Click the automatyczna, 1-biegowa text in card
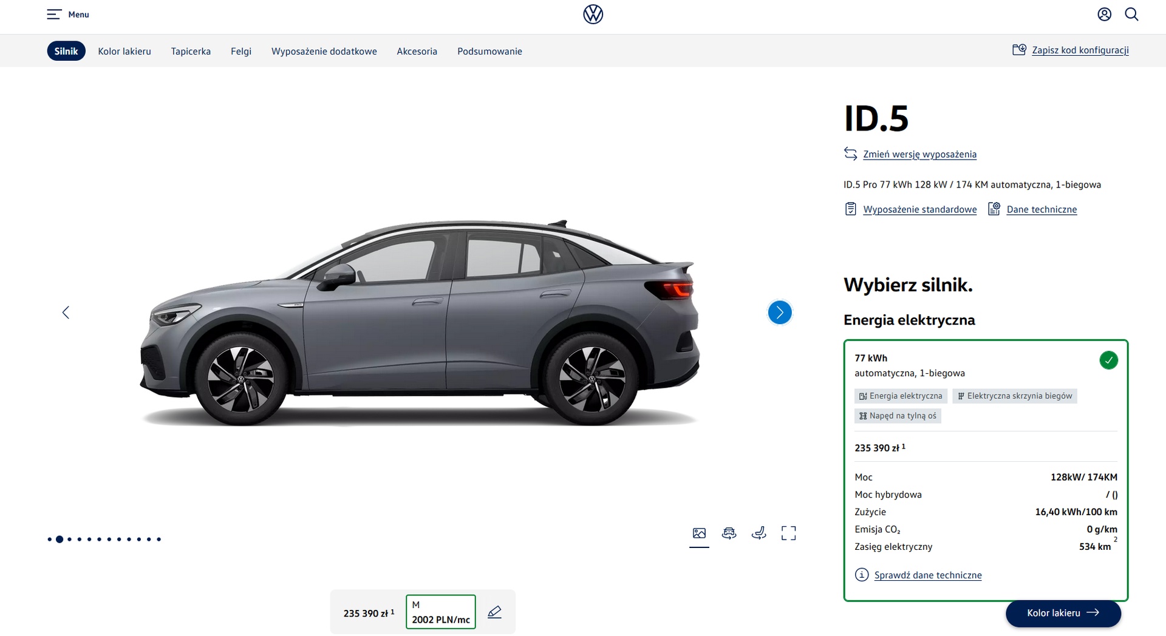The width and height of the screenshot is (1166, 636). coord(910,373)
